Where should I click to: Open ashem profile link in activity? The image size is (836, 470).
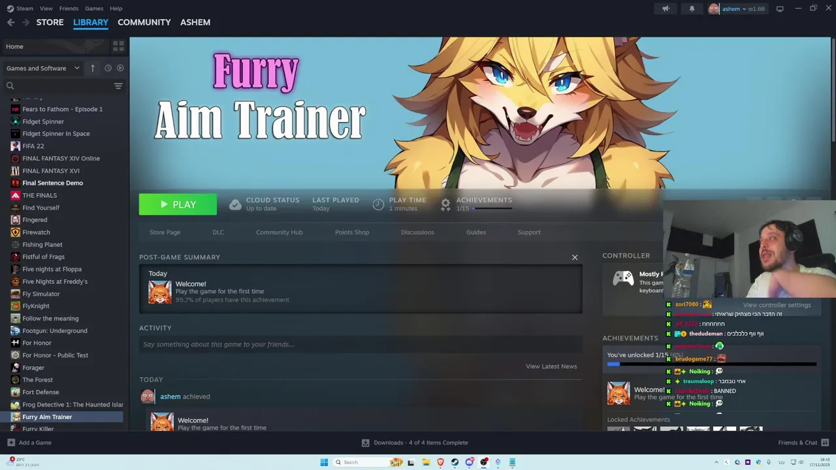pyautogui.click(x=170, y=396)
